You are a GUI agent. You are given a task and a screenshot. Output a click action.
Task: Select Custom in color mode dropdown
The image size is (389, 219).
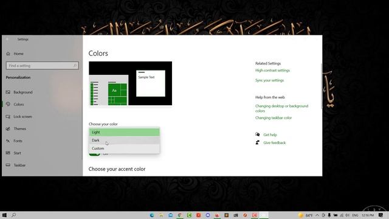coord(124,148)
